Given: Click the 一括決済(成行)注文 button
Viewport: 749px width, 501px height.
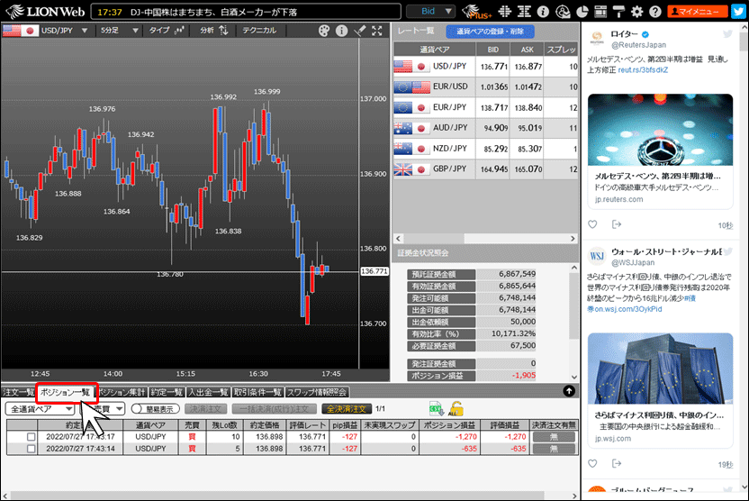Looking at the screenshot, I should [275, 409].
